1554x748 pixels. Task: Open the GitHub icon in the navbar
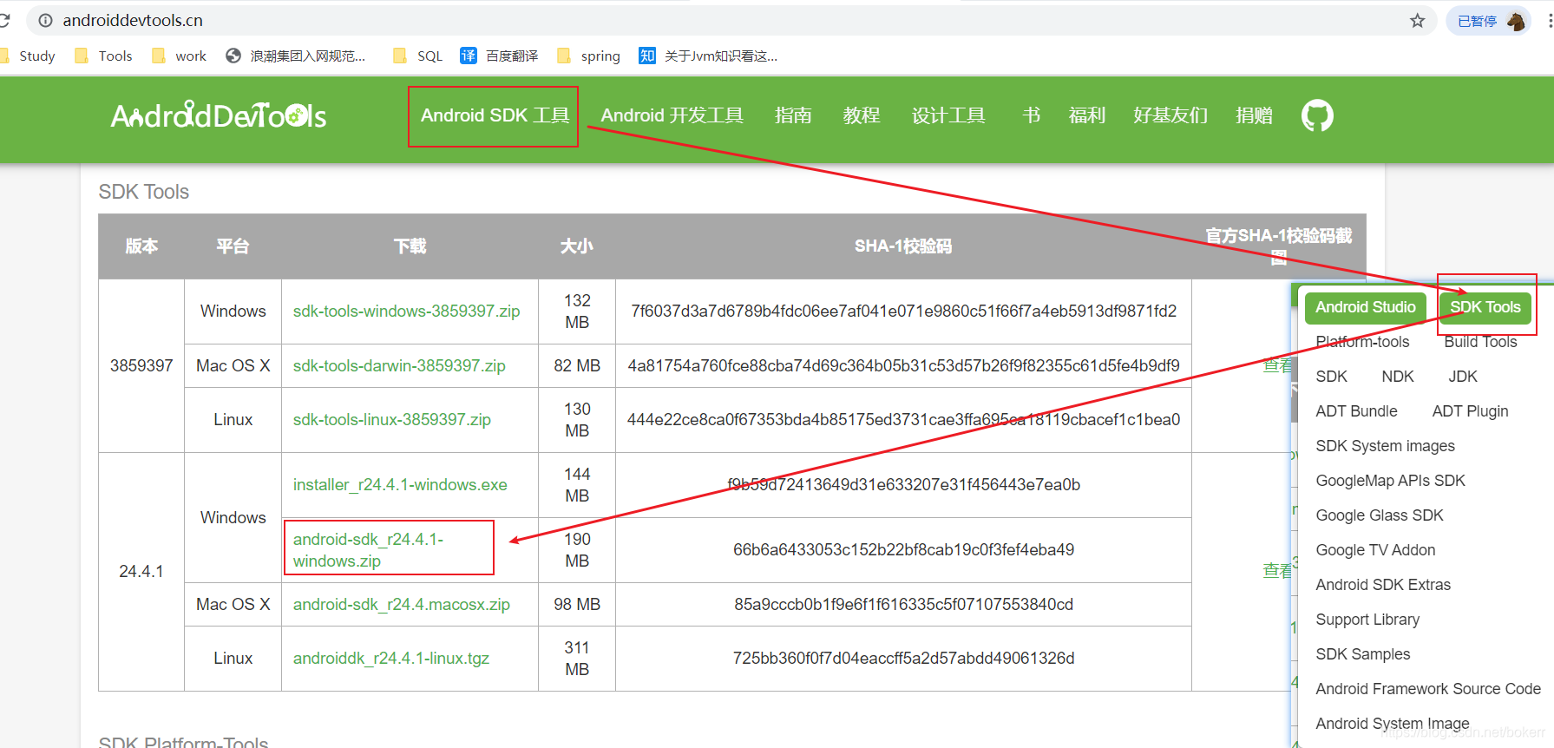click(x=1317, y=115)
